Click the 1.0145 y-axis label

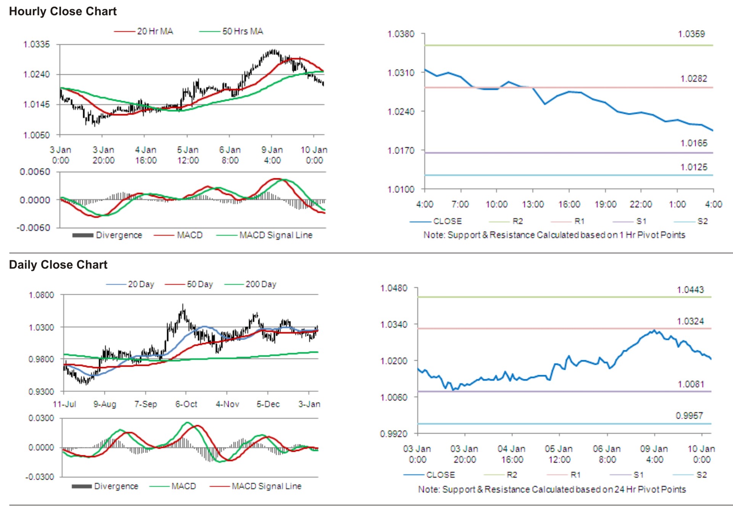click(x=37, y=104)
